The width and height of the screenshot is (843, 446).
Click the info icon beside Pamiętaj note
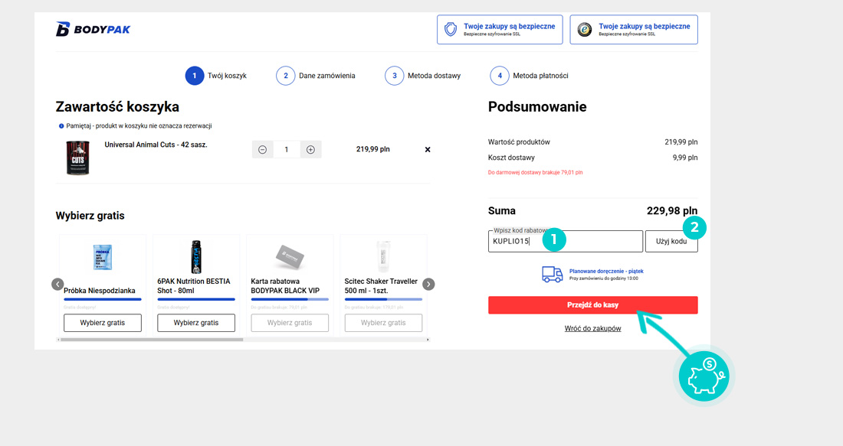tap(61, 126)
